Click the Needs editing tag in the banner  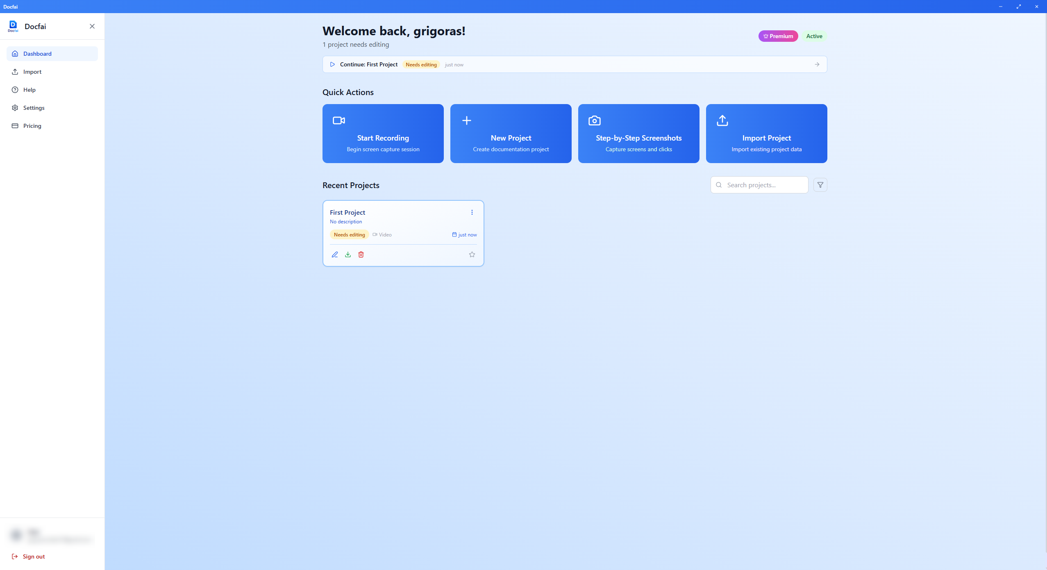(421, 65)
